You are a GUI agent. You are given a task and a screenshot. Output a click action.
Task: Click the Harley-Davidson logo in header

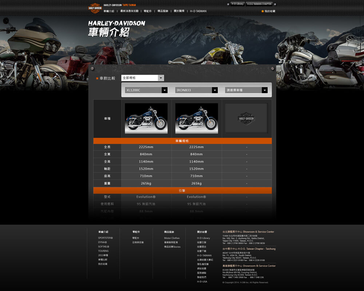(95, 8)
